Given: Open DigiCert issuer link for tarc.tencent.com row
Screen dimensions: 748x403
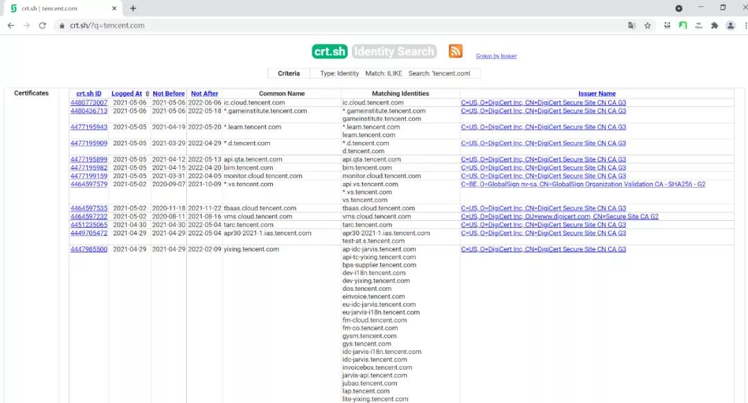Looking at the screenshot, I should coord(544,224).
